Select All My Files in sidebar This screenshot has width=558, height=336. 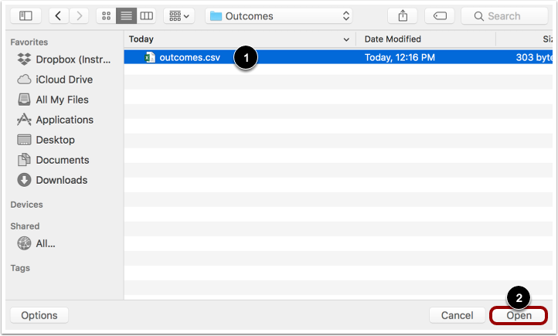pyautogui.click(x=62, y=100)
